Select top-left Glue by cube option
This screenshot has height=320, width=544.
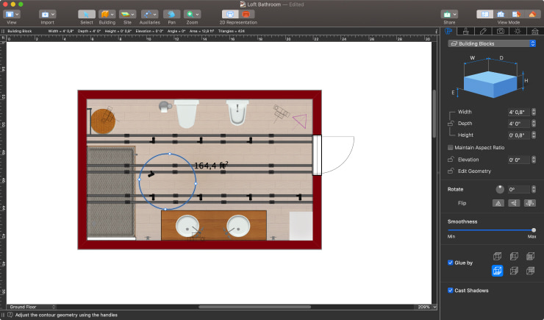click(497, 257)
